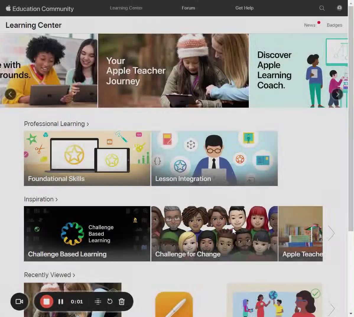Screen dimensions: 354x317
Task: Click the page vertical scrollbar thumb
Action: (x=351, y=119)
